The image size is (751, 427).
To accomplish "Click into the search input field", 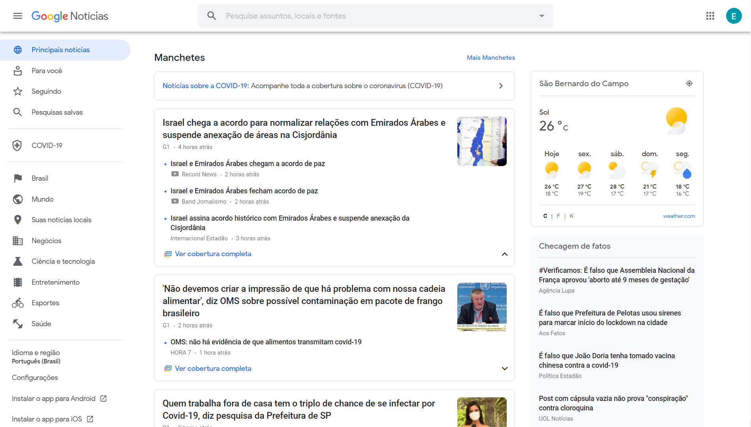I will tap(375, 16).
